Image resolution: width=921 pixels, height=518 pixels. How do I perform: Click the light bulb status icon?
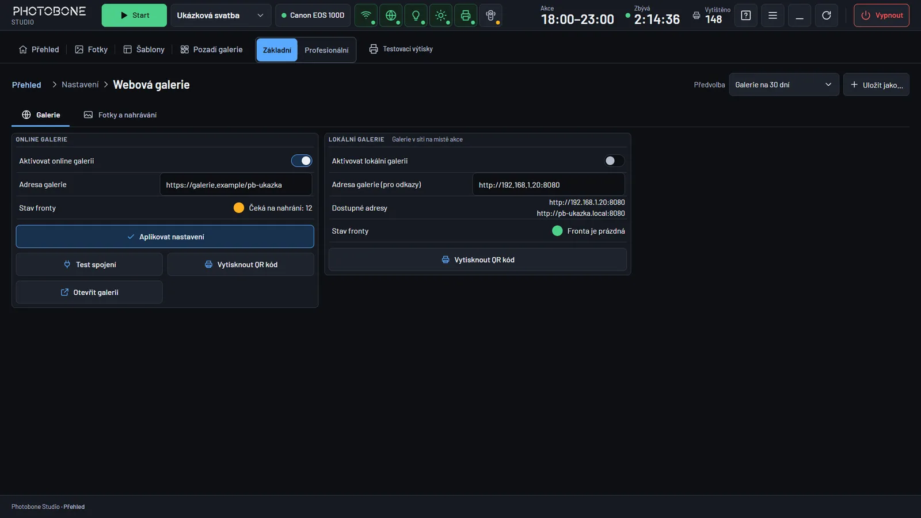(x=416, y=16)
